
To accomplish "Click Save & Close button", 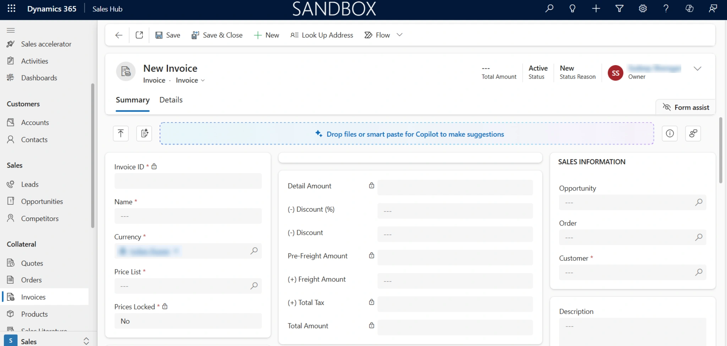I will pos(217,35).
